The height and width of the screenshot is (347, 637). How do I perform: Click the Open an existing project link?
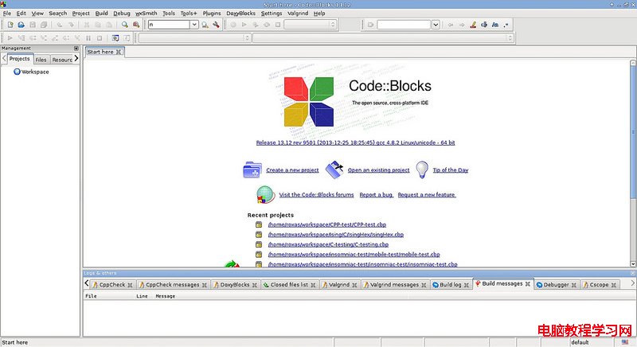(x=379, y=170)
